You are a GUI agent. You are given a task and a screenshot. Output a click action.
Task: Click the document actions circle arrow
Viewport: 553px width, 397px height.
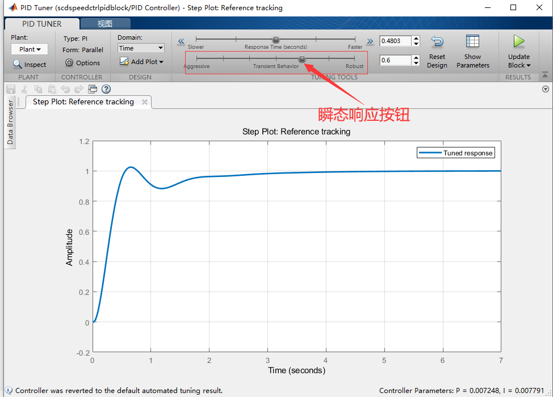545,89
